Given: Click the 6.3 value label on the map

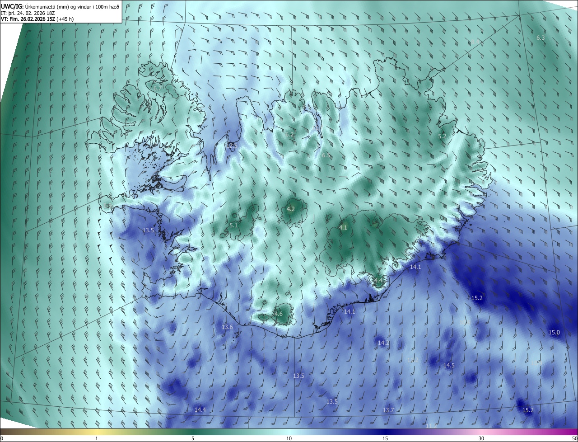Looking at the screenshot, I should click(541, 38).
